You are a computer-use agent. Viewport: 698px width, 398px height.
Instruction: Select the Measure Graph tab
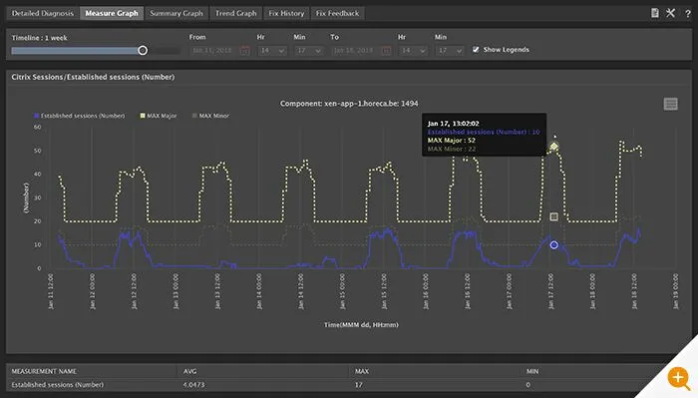(112, 13)
